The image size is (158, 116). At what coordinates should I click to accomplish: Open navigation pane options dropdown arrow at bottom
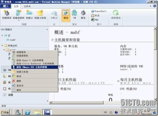click(47, 101)
